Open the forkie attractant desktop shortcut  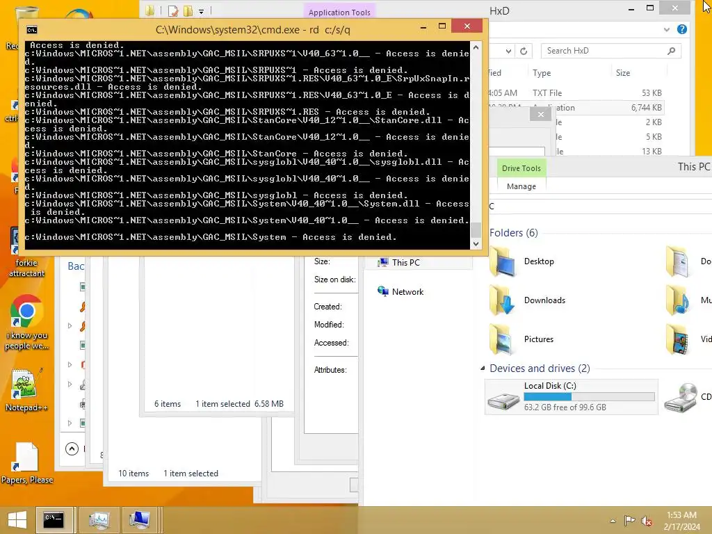pyautogui.click(x=26, y=253)
